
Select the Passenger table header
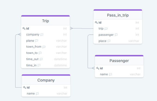[x=119, y=61]
